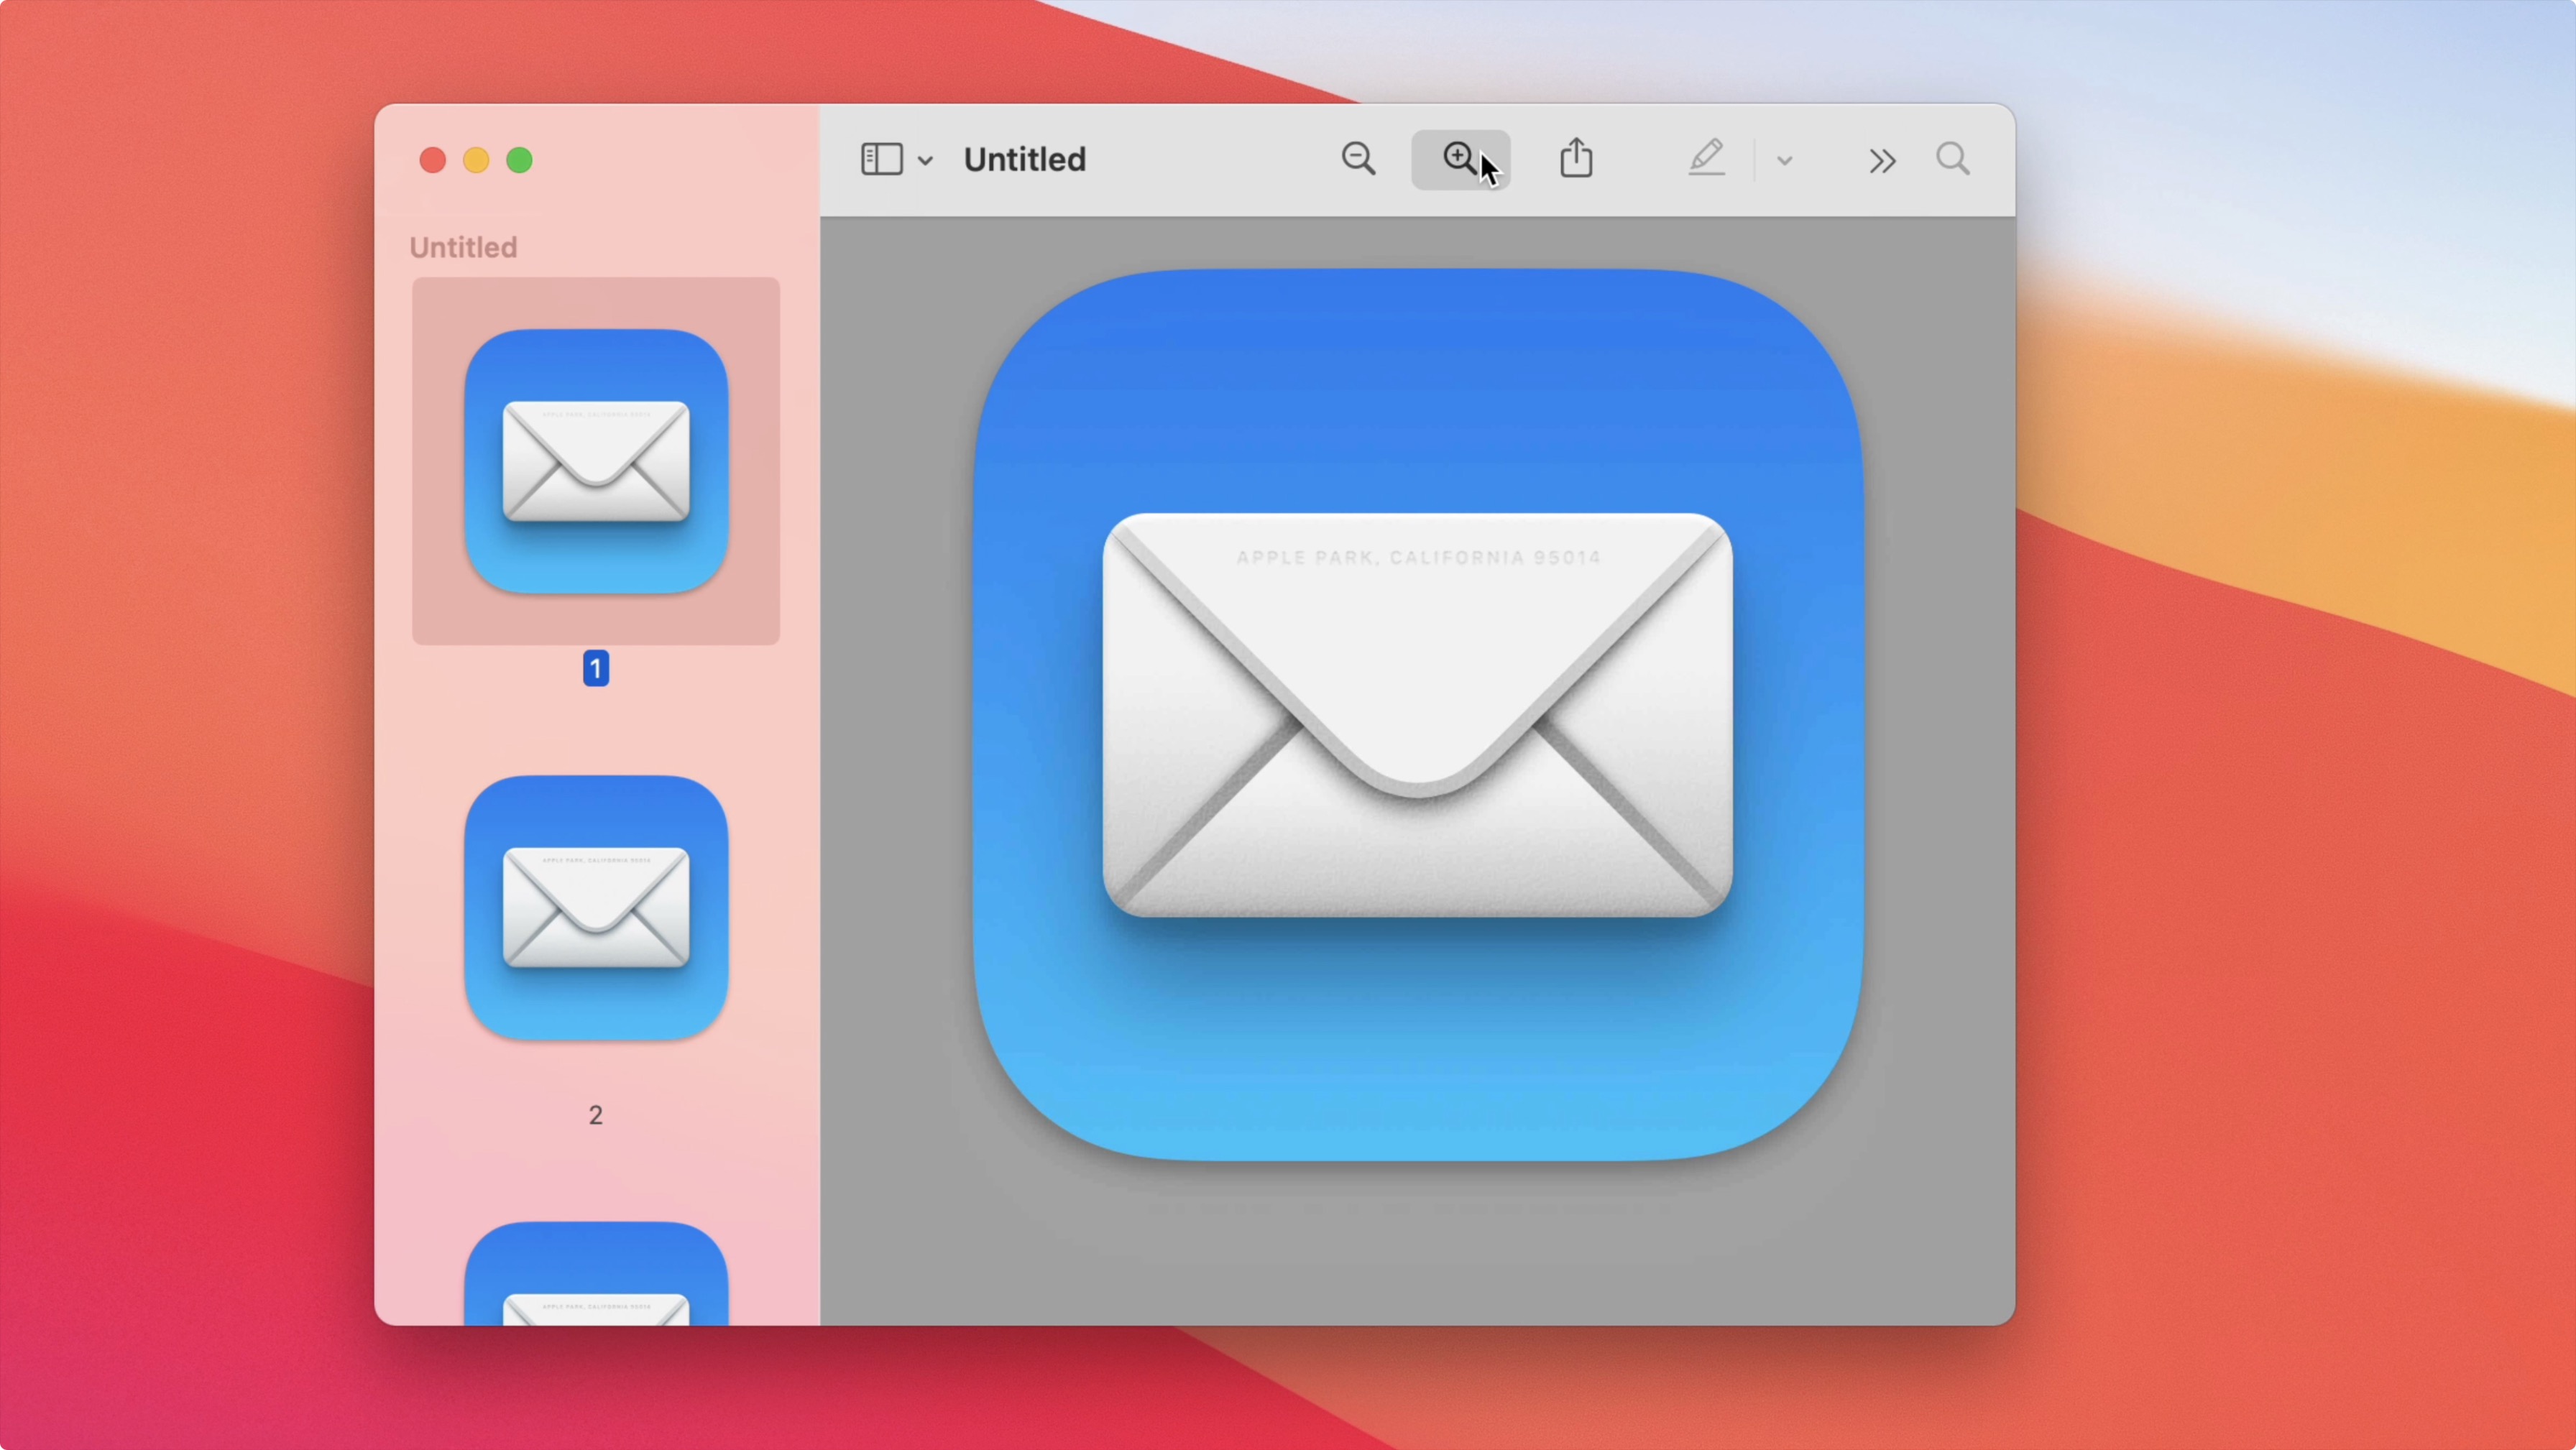2576x1450 pixels.
Task: Expand the toolbar overflow double-chevron
Action: pos(1882,160)
